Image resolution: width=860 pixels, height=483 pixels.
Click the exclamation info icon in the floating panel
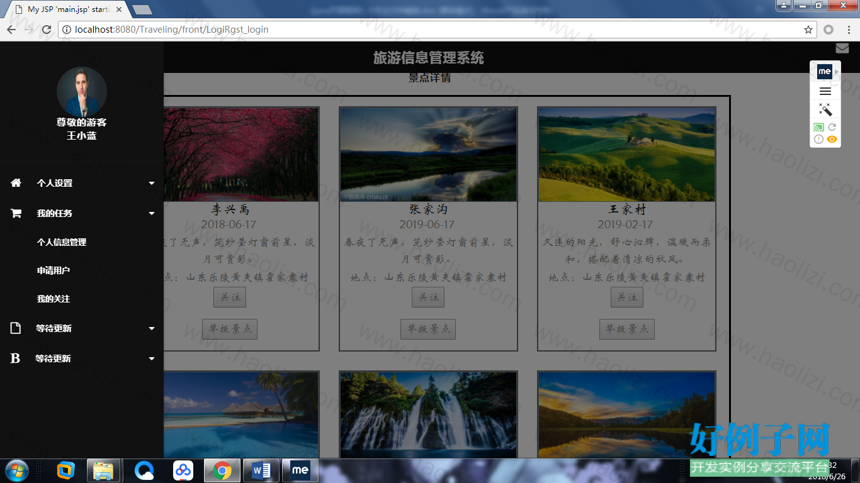tap(818, 140)
